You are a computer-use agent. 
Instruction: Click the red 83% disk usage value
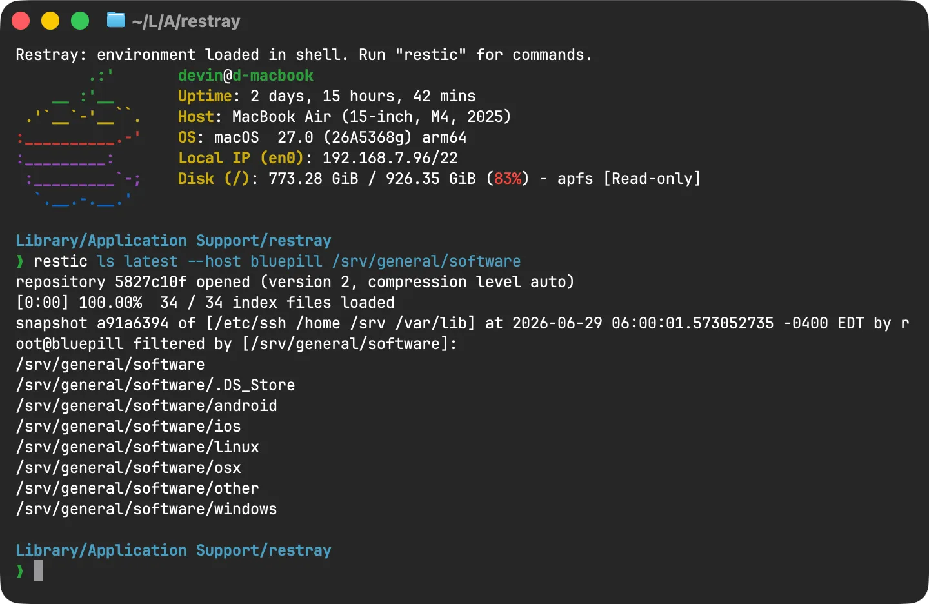coord(508,179)
